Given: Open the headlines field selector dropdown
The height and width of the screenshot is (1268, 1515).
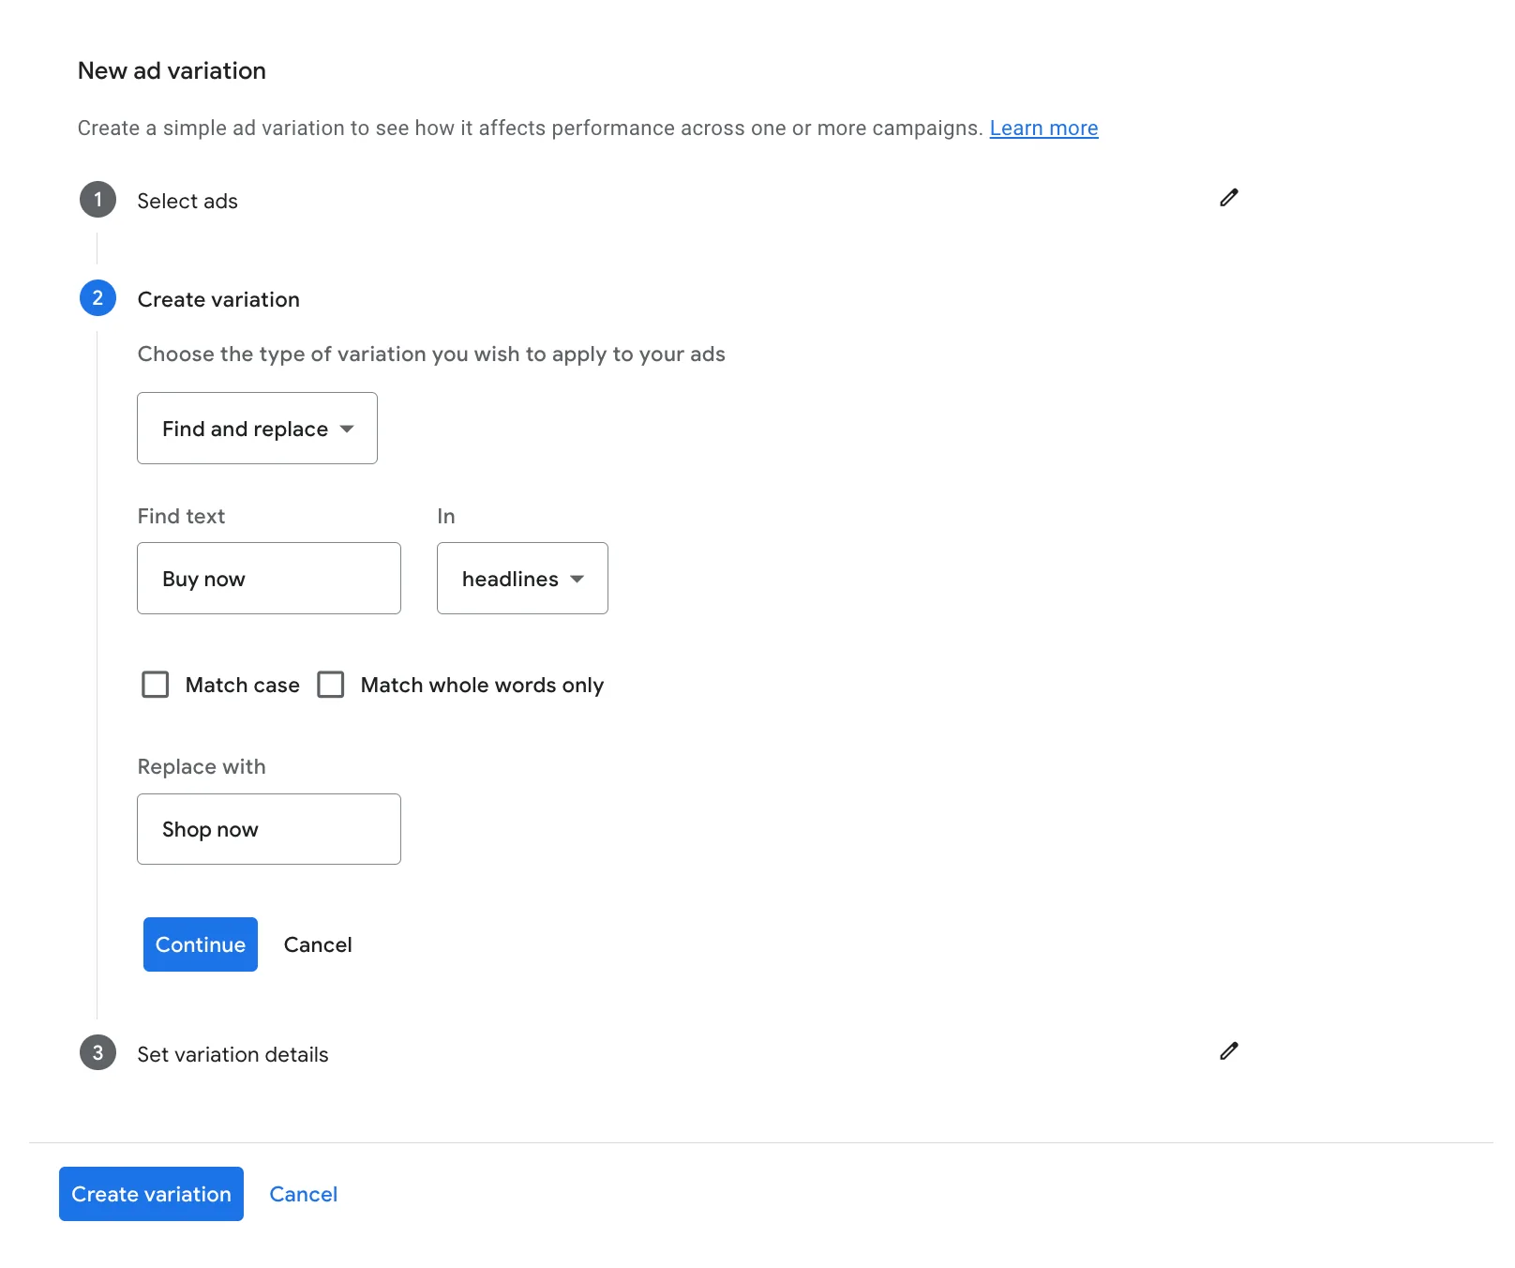Looking at the screenshot, I should (x=522, y=579).
